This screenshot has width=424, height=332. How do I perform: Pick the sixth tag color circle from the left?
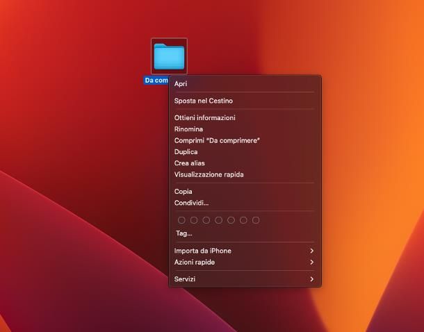coord(243,220)
